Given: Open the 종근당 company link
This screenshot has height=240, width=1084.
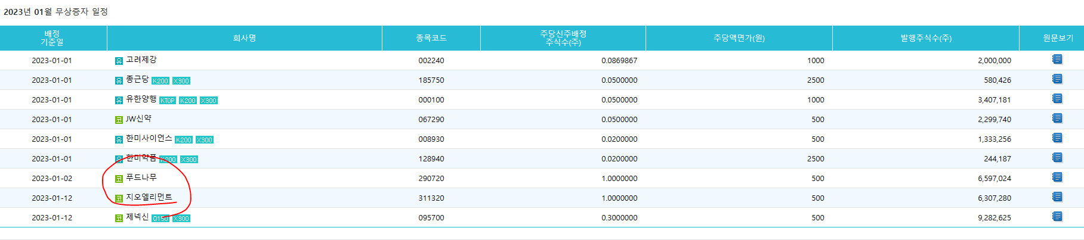Looking at the screenshot, I should click(x=137, y=79).
